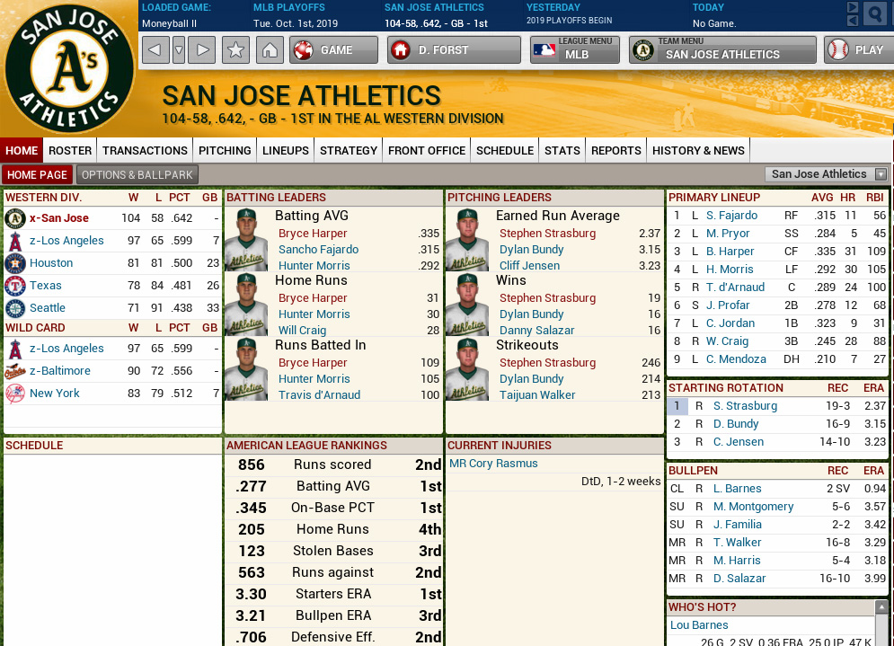Click the lower small arrow beside search

tap(853, 21)
